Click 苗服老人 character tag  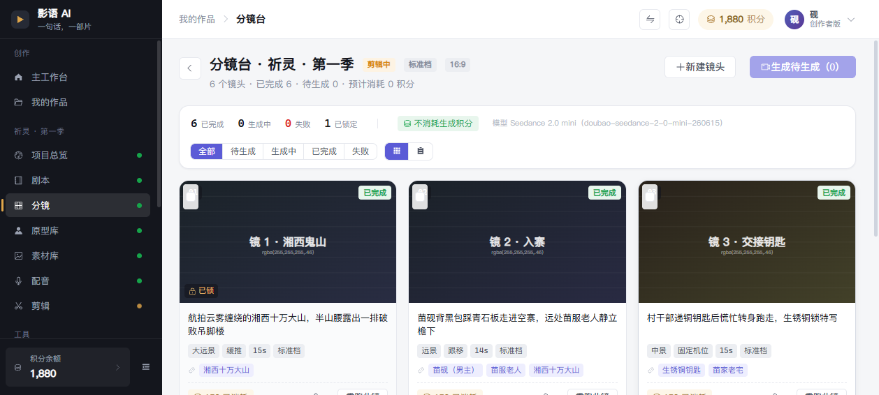(506, 371)
